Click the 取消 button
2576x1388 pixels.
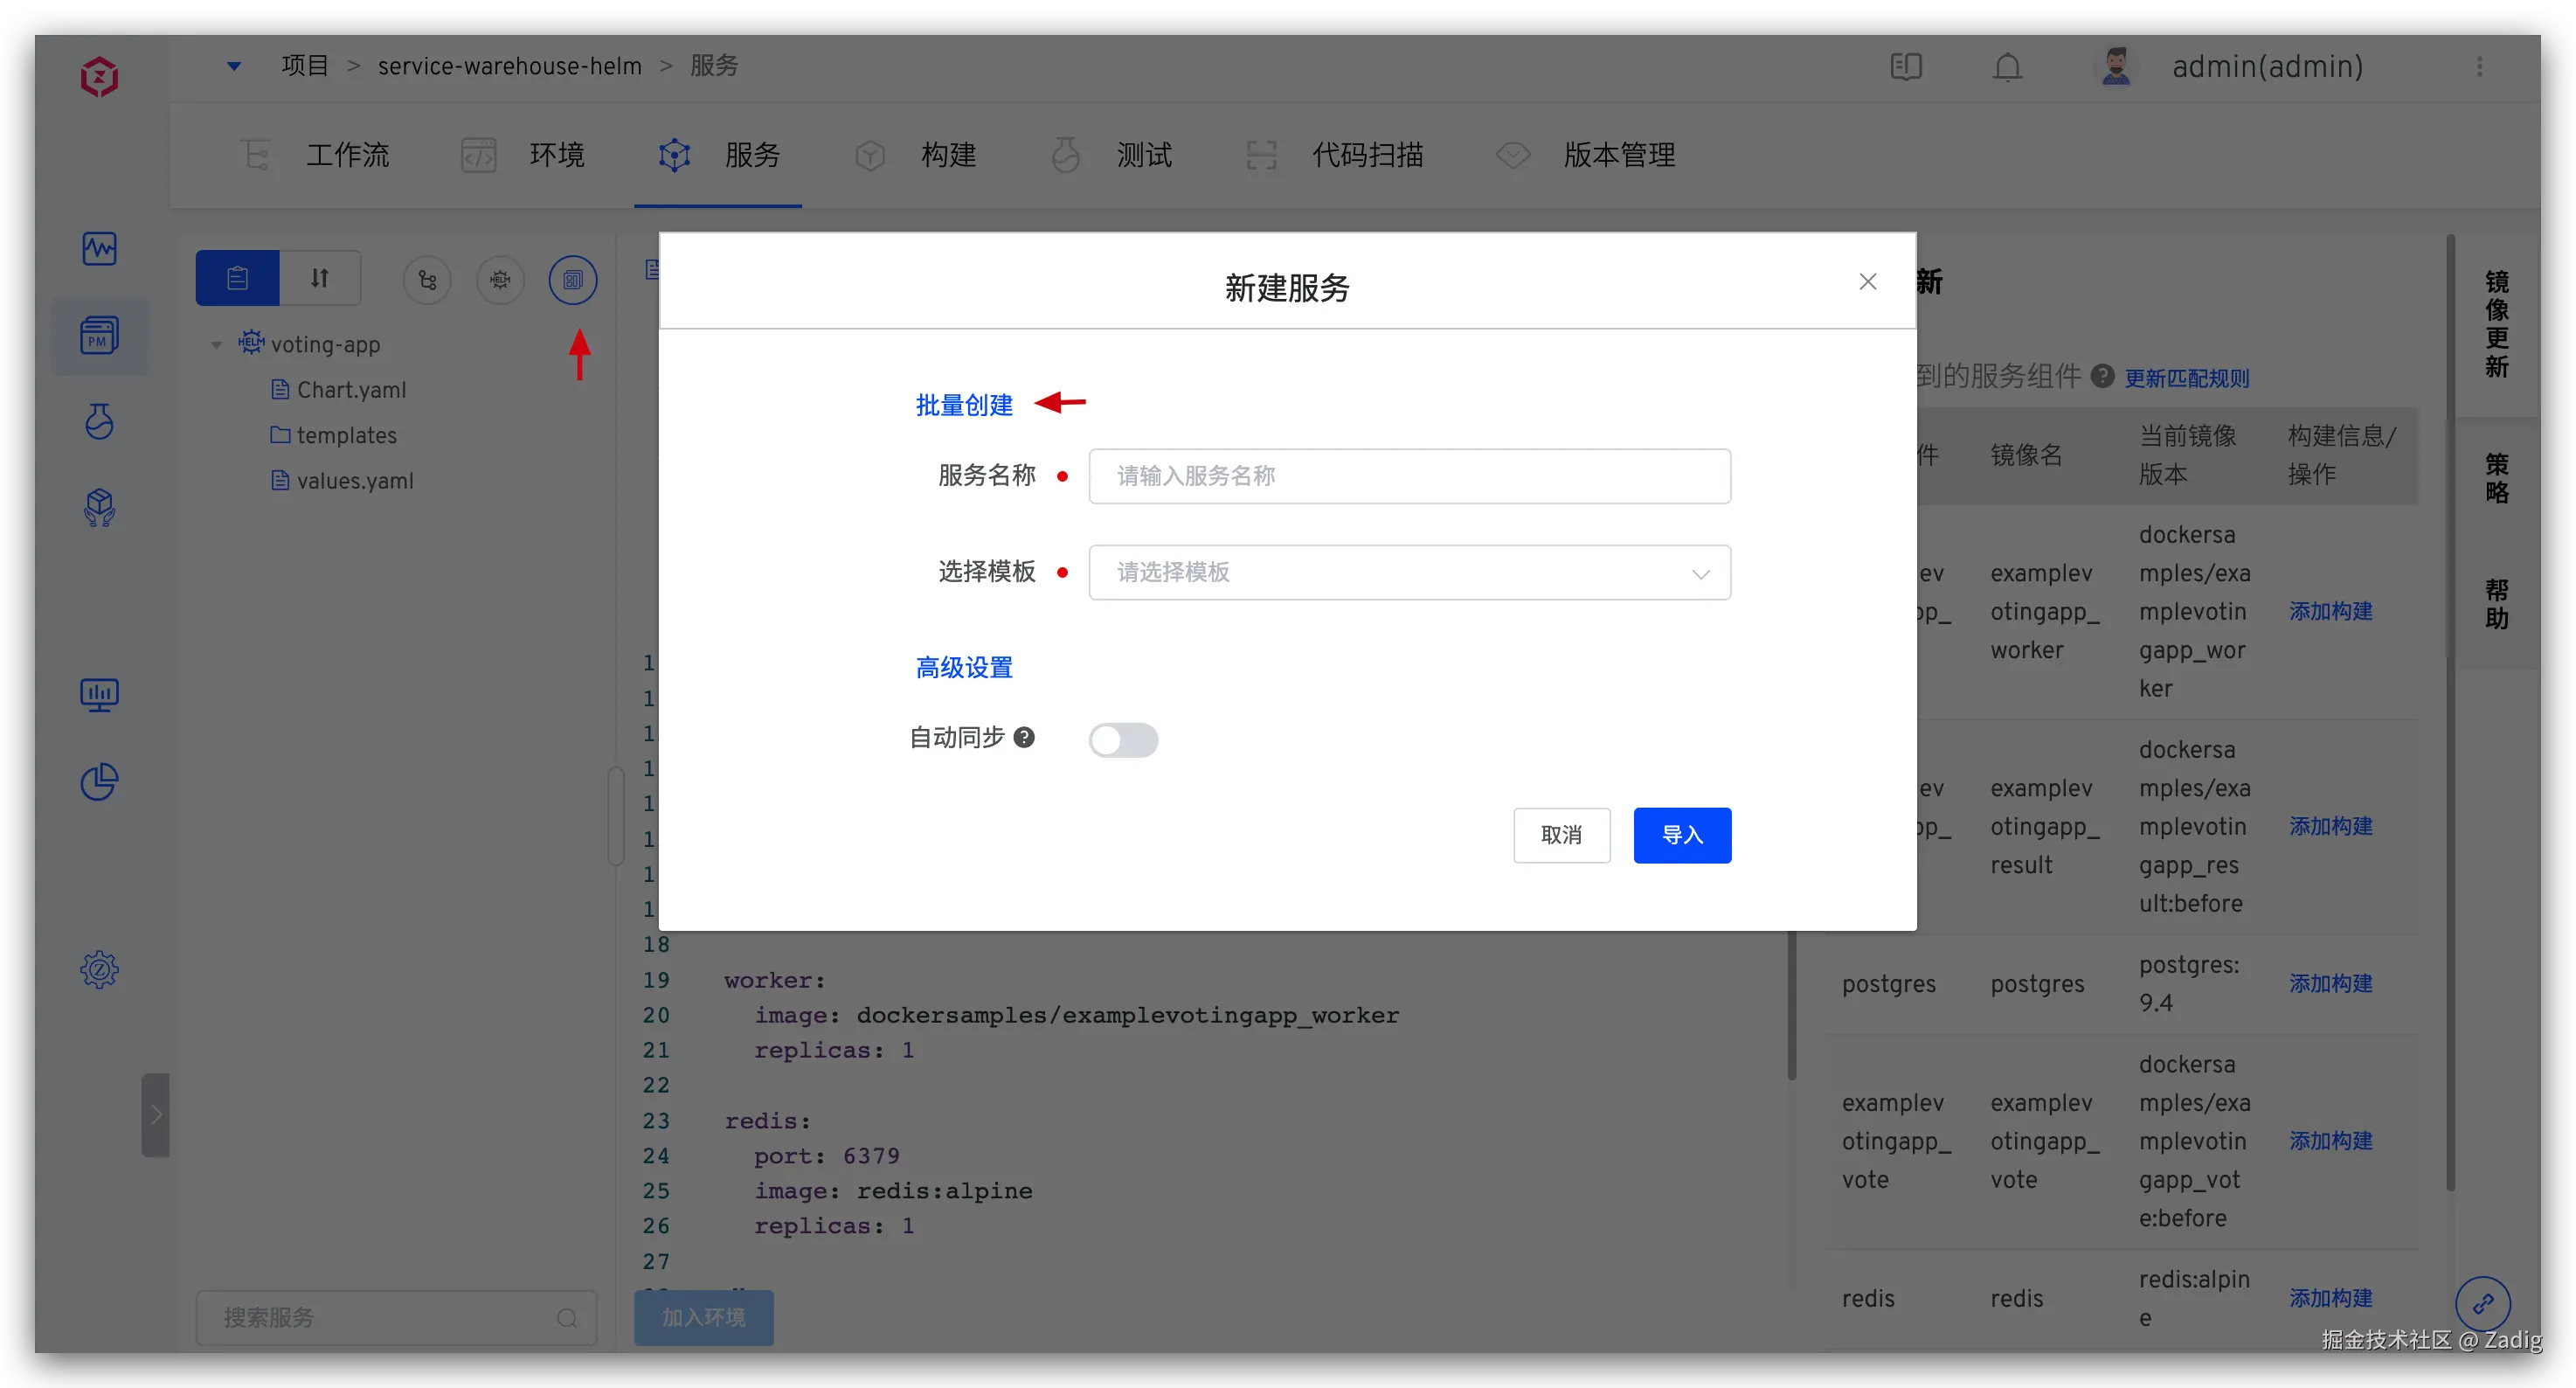coord(1561,835)
